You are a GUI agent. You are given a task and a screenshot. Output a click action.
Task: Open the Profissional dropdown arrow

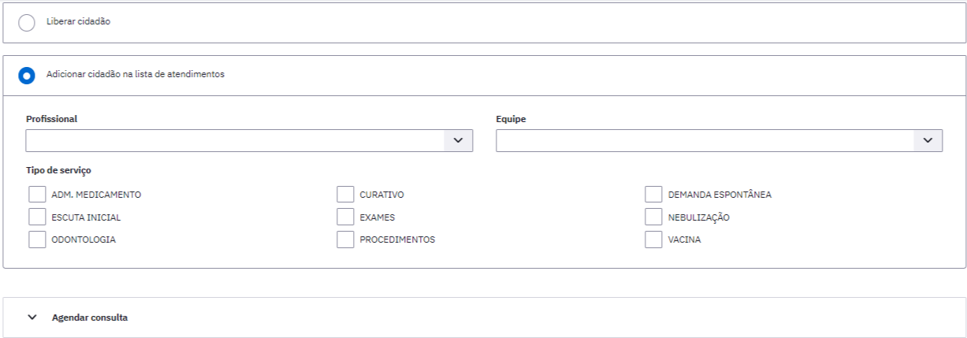(459, 140)
